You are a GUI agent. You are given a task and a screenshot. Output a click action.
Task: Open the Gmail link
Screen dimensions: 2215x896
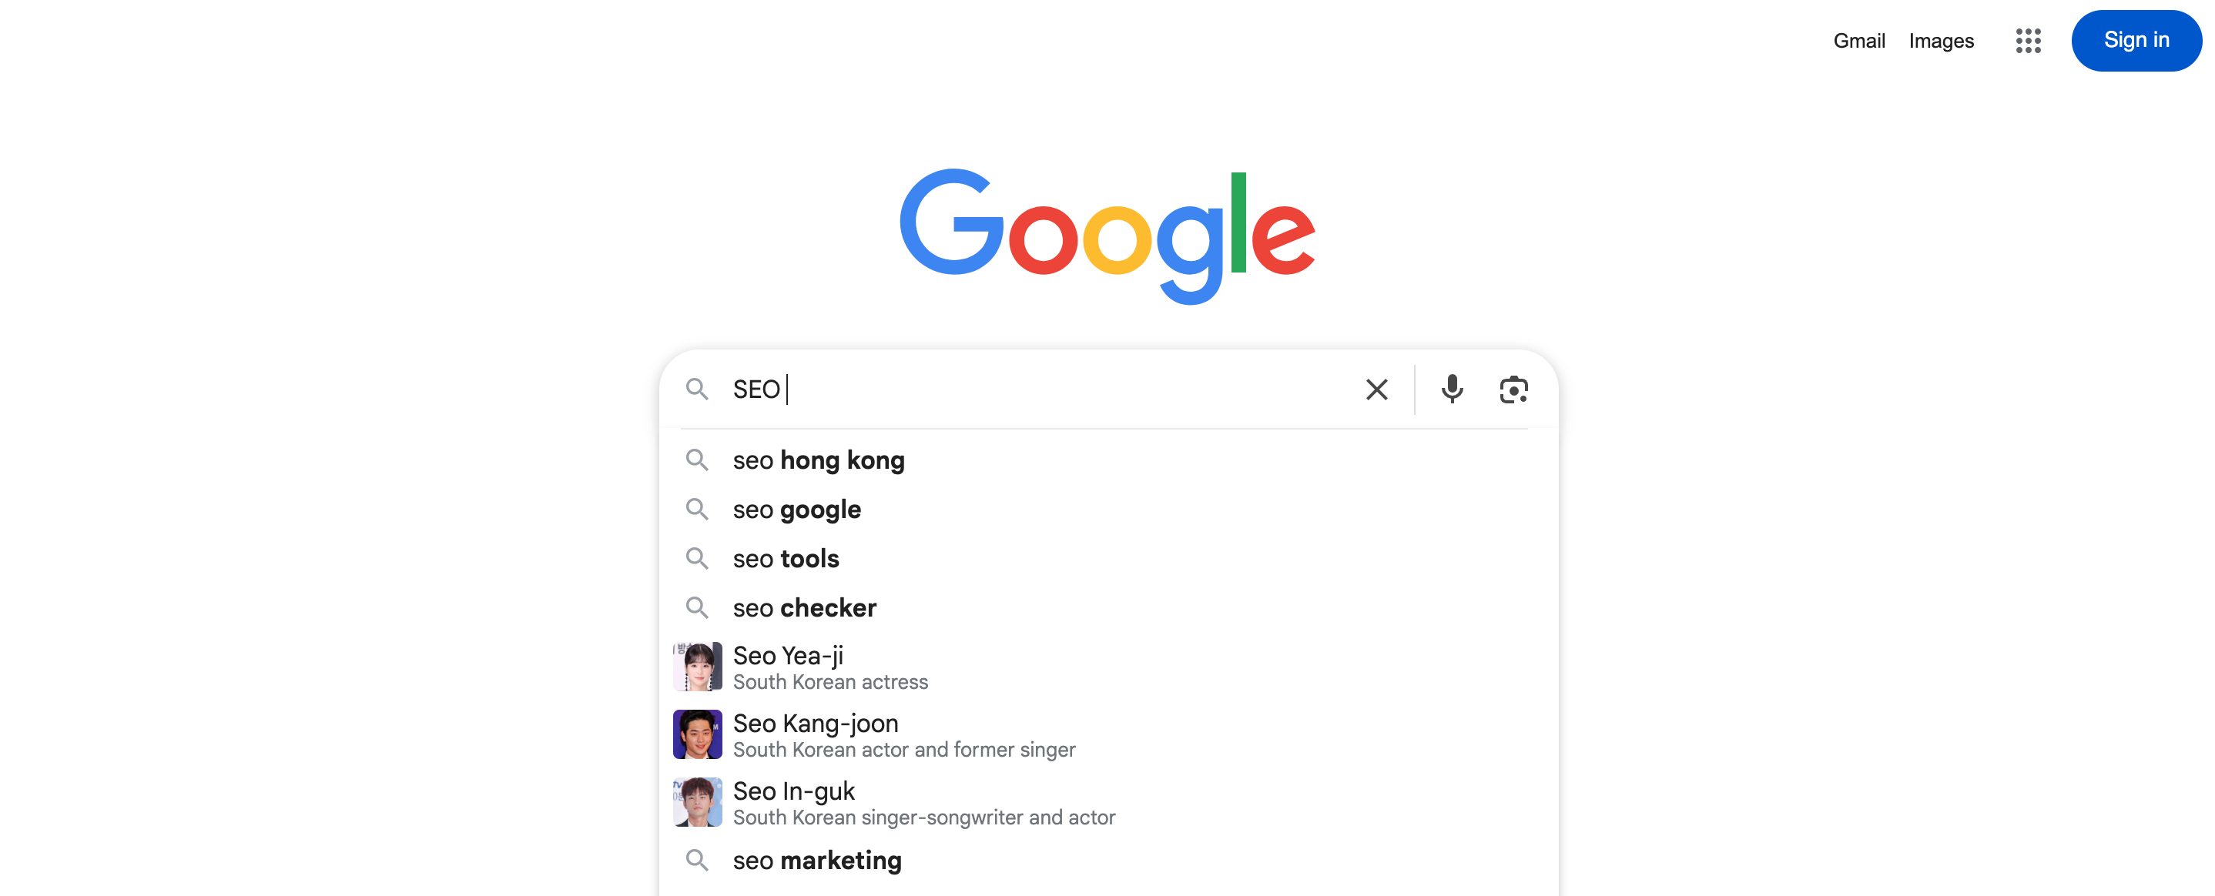point(1858,40)
